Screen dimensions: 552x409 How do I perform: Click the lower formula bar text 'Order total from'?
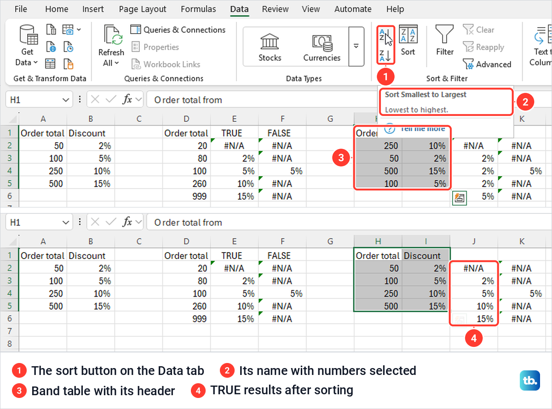tap(188, 223)
